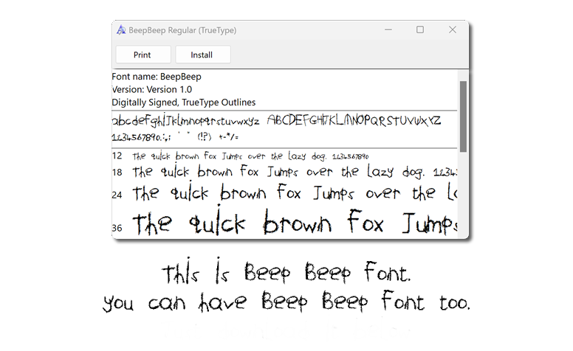Click 'you can have Beep Beep font too.' caption
Image resolution: width=573 pixels, height=351 pixels.
click(286, 302)
